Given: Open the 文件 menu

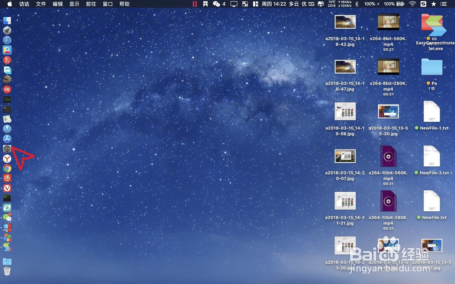Looking at the screenshot, I should [x=41, y=4].
